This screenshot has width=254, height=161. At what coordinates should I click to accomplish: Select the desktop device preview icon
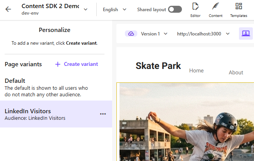coord(246,34)
